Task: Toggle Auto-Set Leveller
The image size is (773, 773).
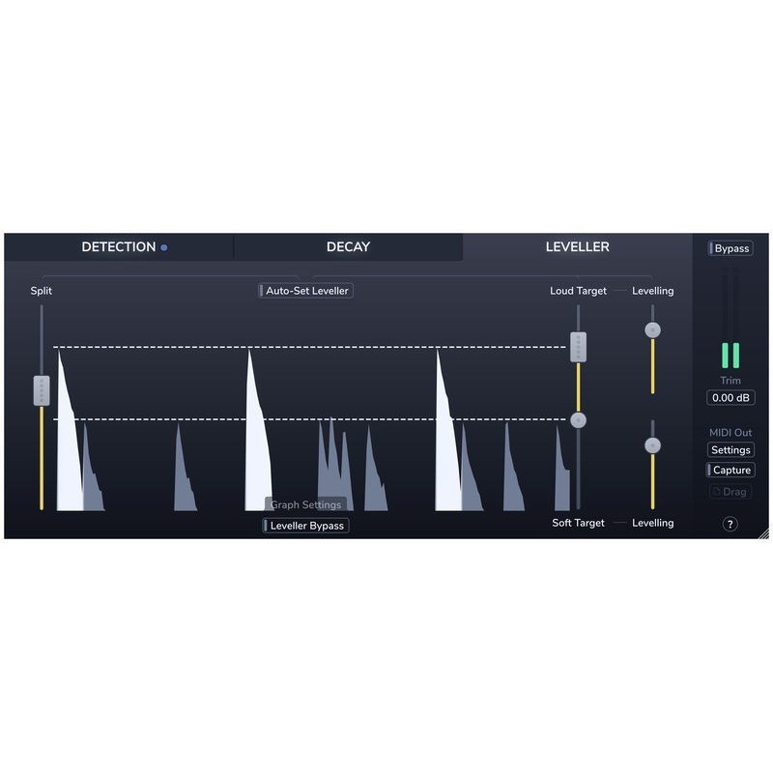Action: click(306, 290)
